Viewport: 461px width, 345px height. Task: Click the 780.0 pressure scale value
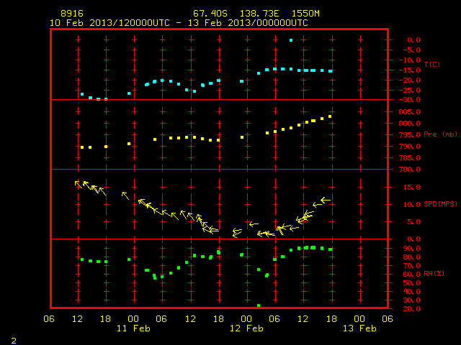coord(409,170)
